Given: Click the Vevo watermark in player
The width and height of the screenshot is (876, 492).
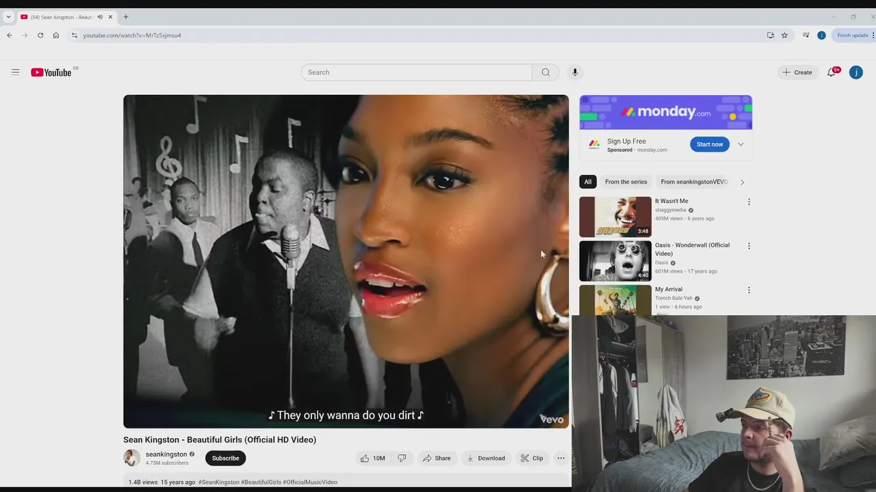Looking at the screenshot, I should point(552,420).
